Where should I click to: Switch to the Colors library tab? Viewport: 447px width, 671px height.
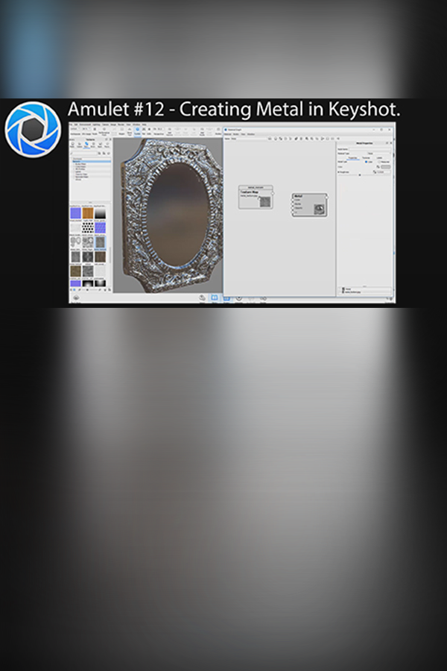coord(80,145)
